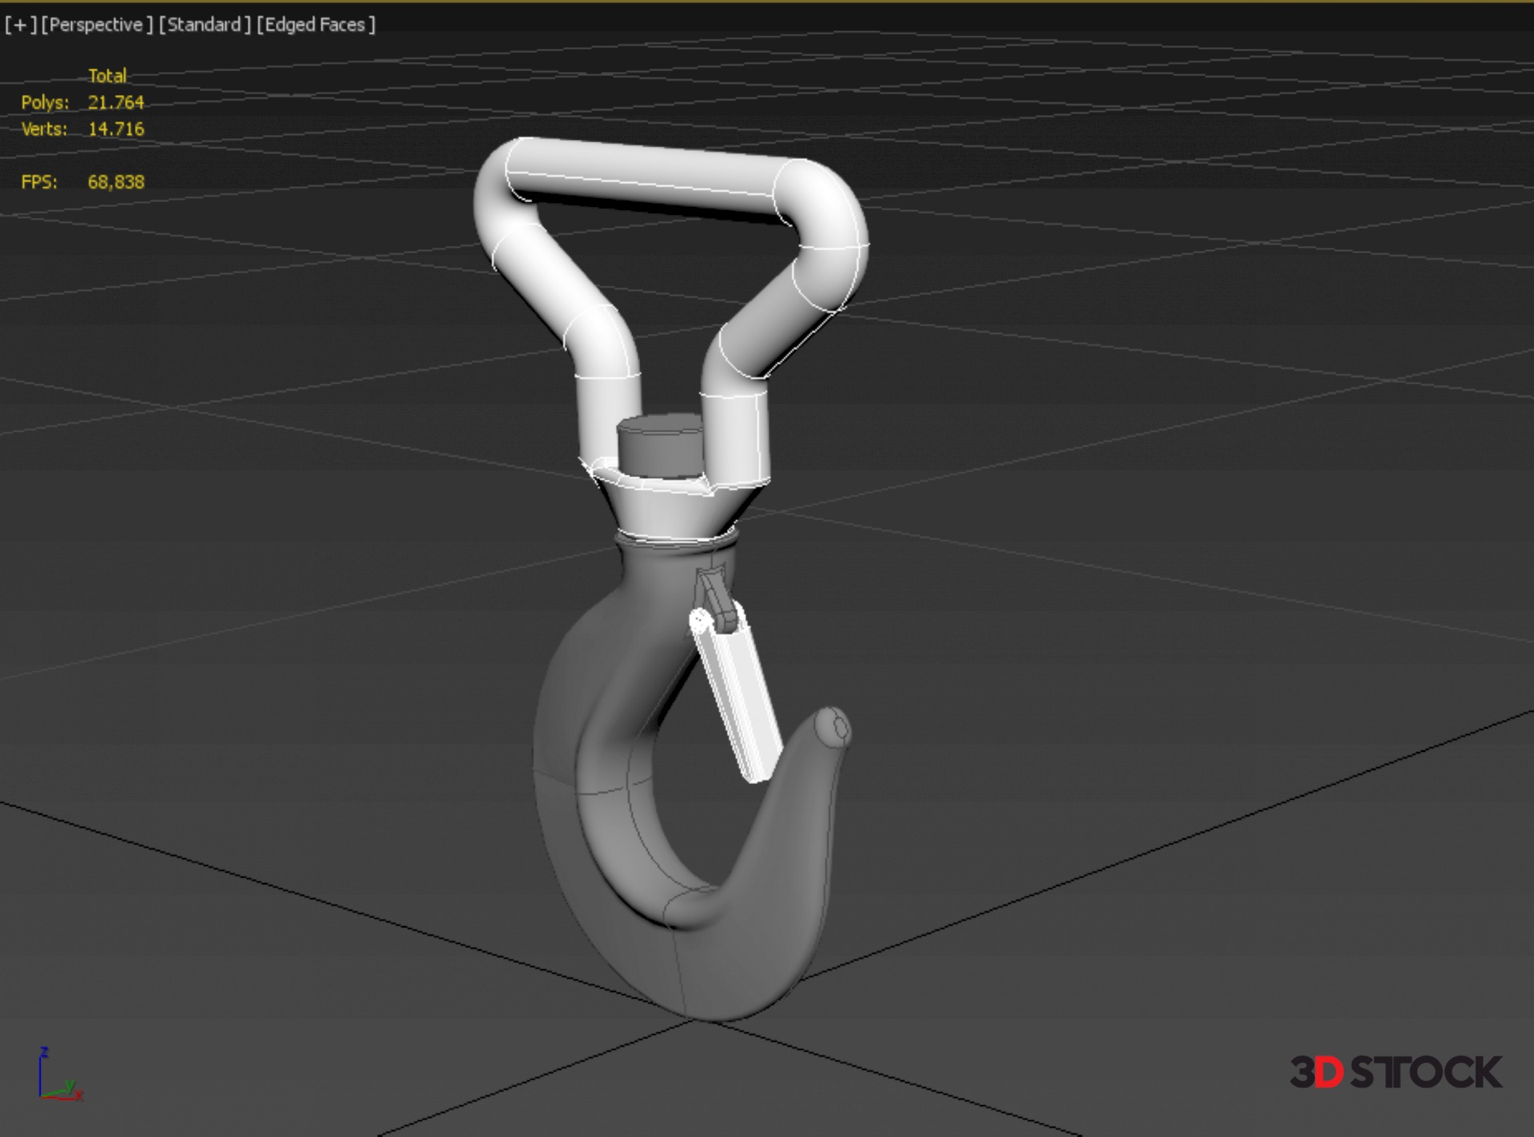The width and height of the screenshot is (1534, 1137).
Task: Click the FPS readout 68,838
Action: [116, 182]
